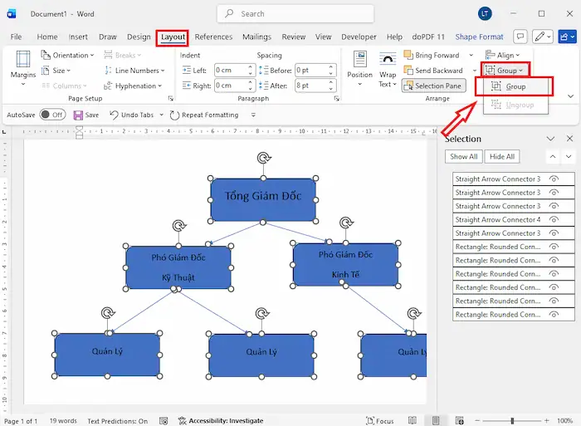The image size is (581, 426).
Task: Toggle visibility of first Straight Arrow Connector 3
Action: point(554,179)
